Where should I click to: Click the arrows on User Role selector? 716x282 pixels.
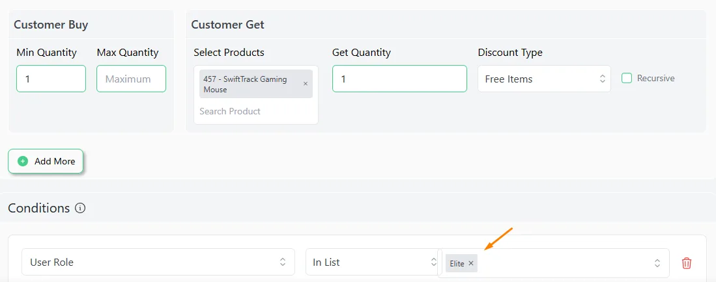pyautogui.click(x=283, y=262)
